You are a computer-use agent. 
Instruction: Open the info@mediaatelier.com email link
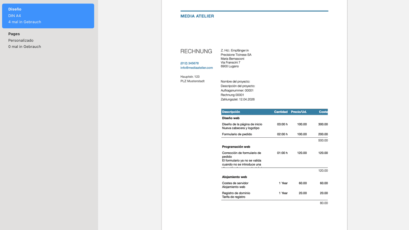pyautogui.click(x=196, y=67)
